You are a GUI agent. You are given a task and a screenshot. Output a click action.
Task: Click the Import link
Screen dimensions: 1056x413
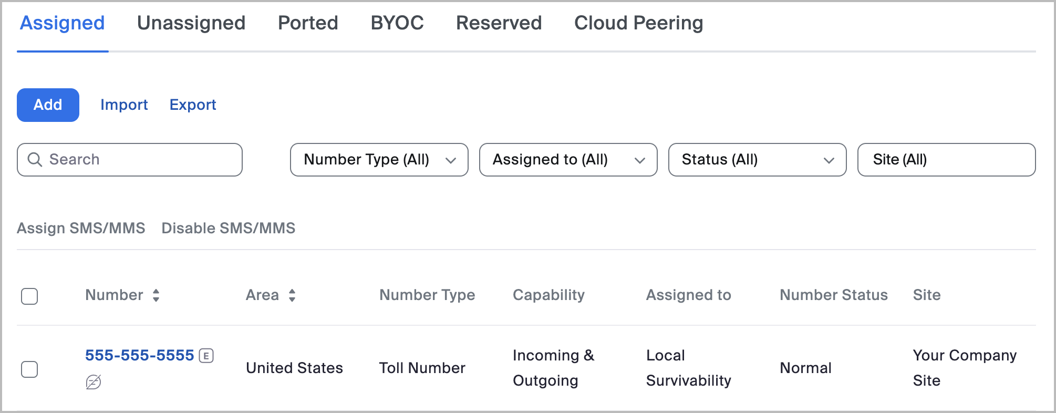[124, 105]
